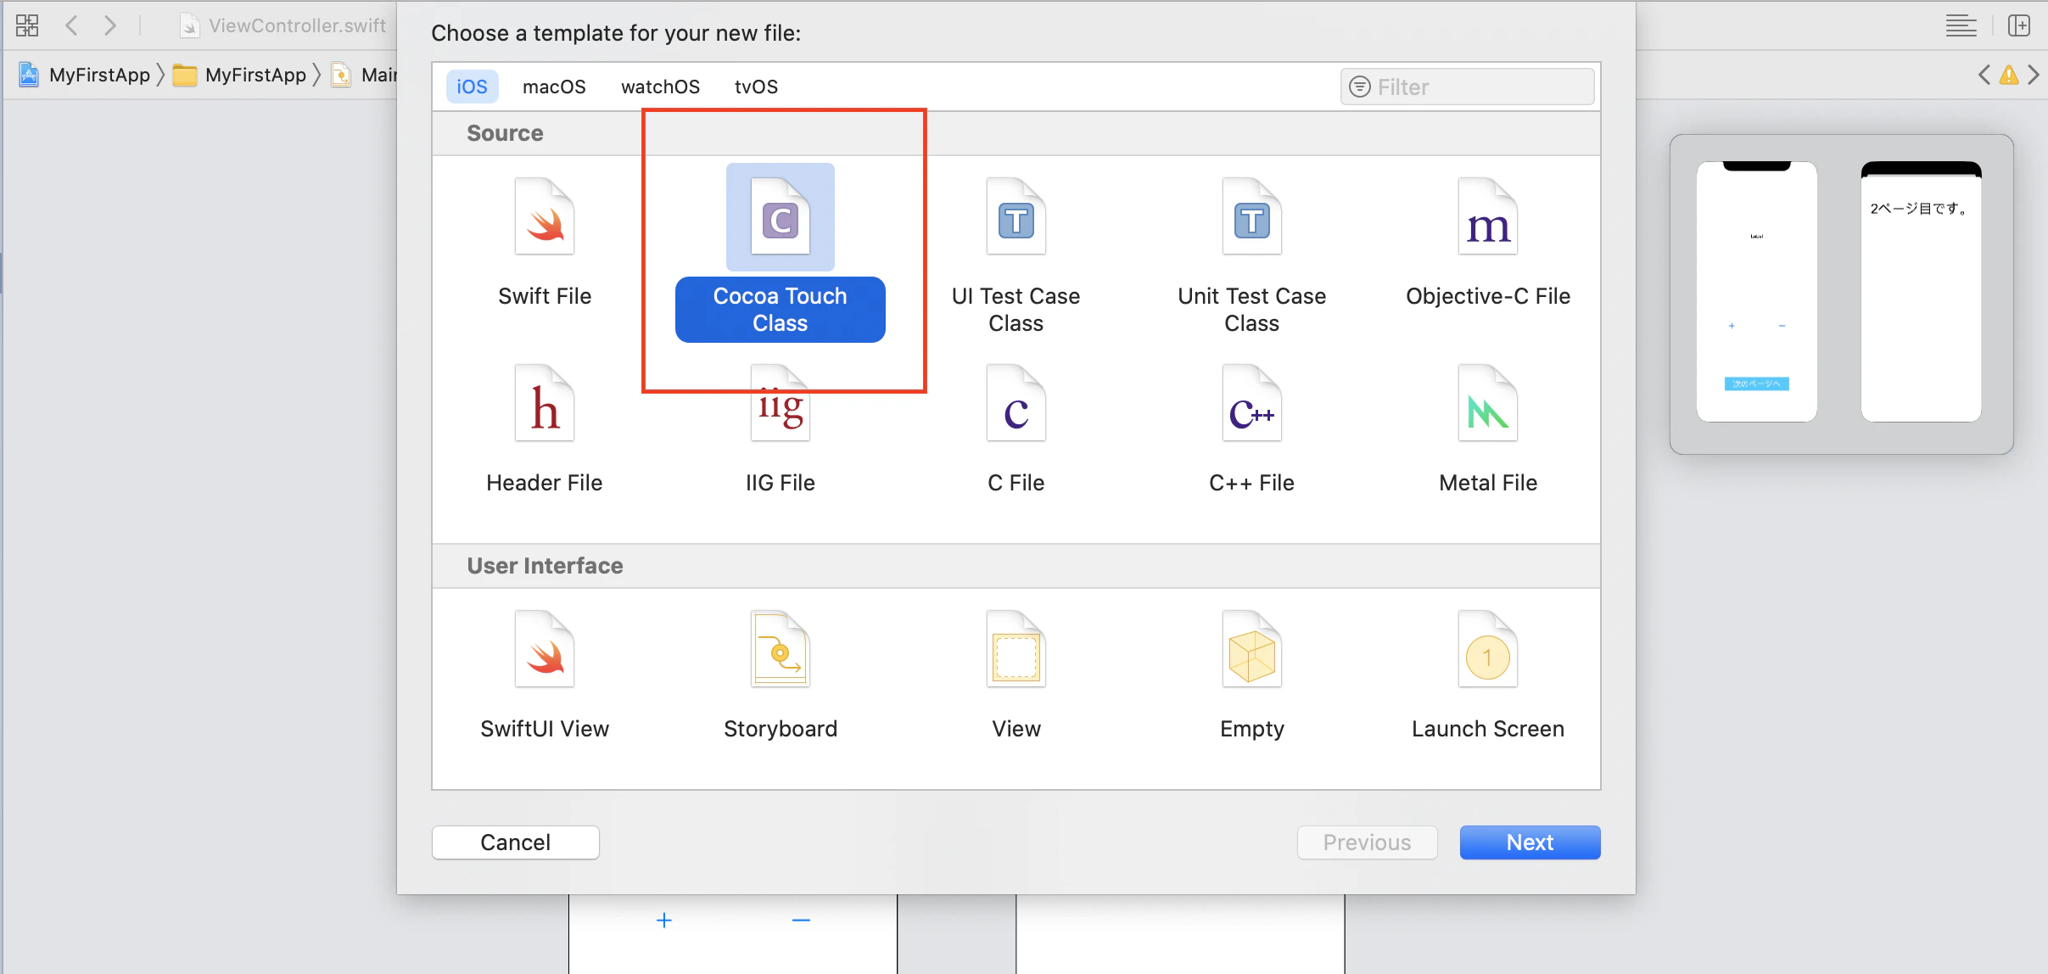Select the Swift File template
2048x974 pixels.
pyautogui.click(x=545, y=243)
